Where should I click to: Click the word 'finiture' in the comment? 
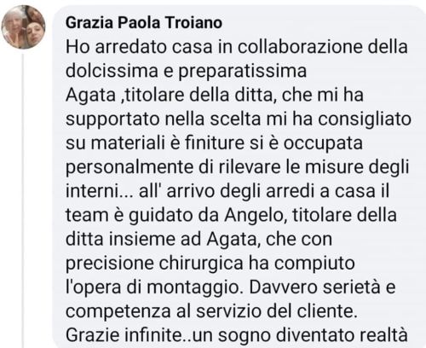coord(215,142)
